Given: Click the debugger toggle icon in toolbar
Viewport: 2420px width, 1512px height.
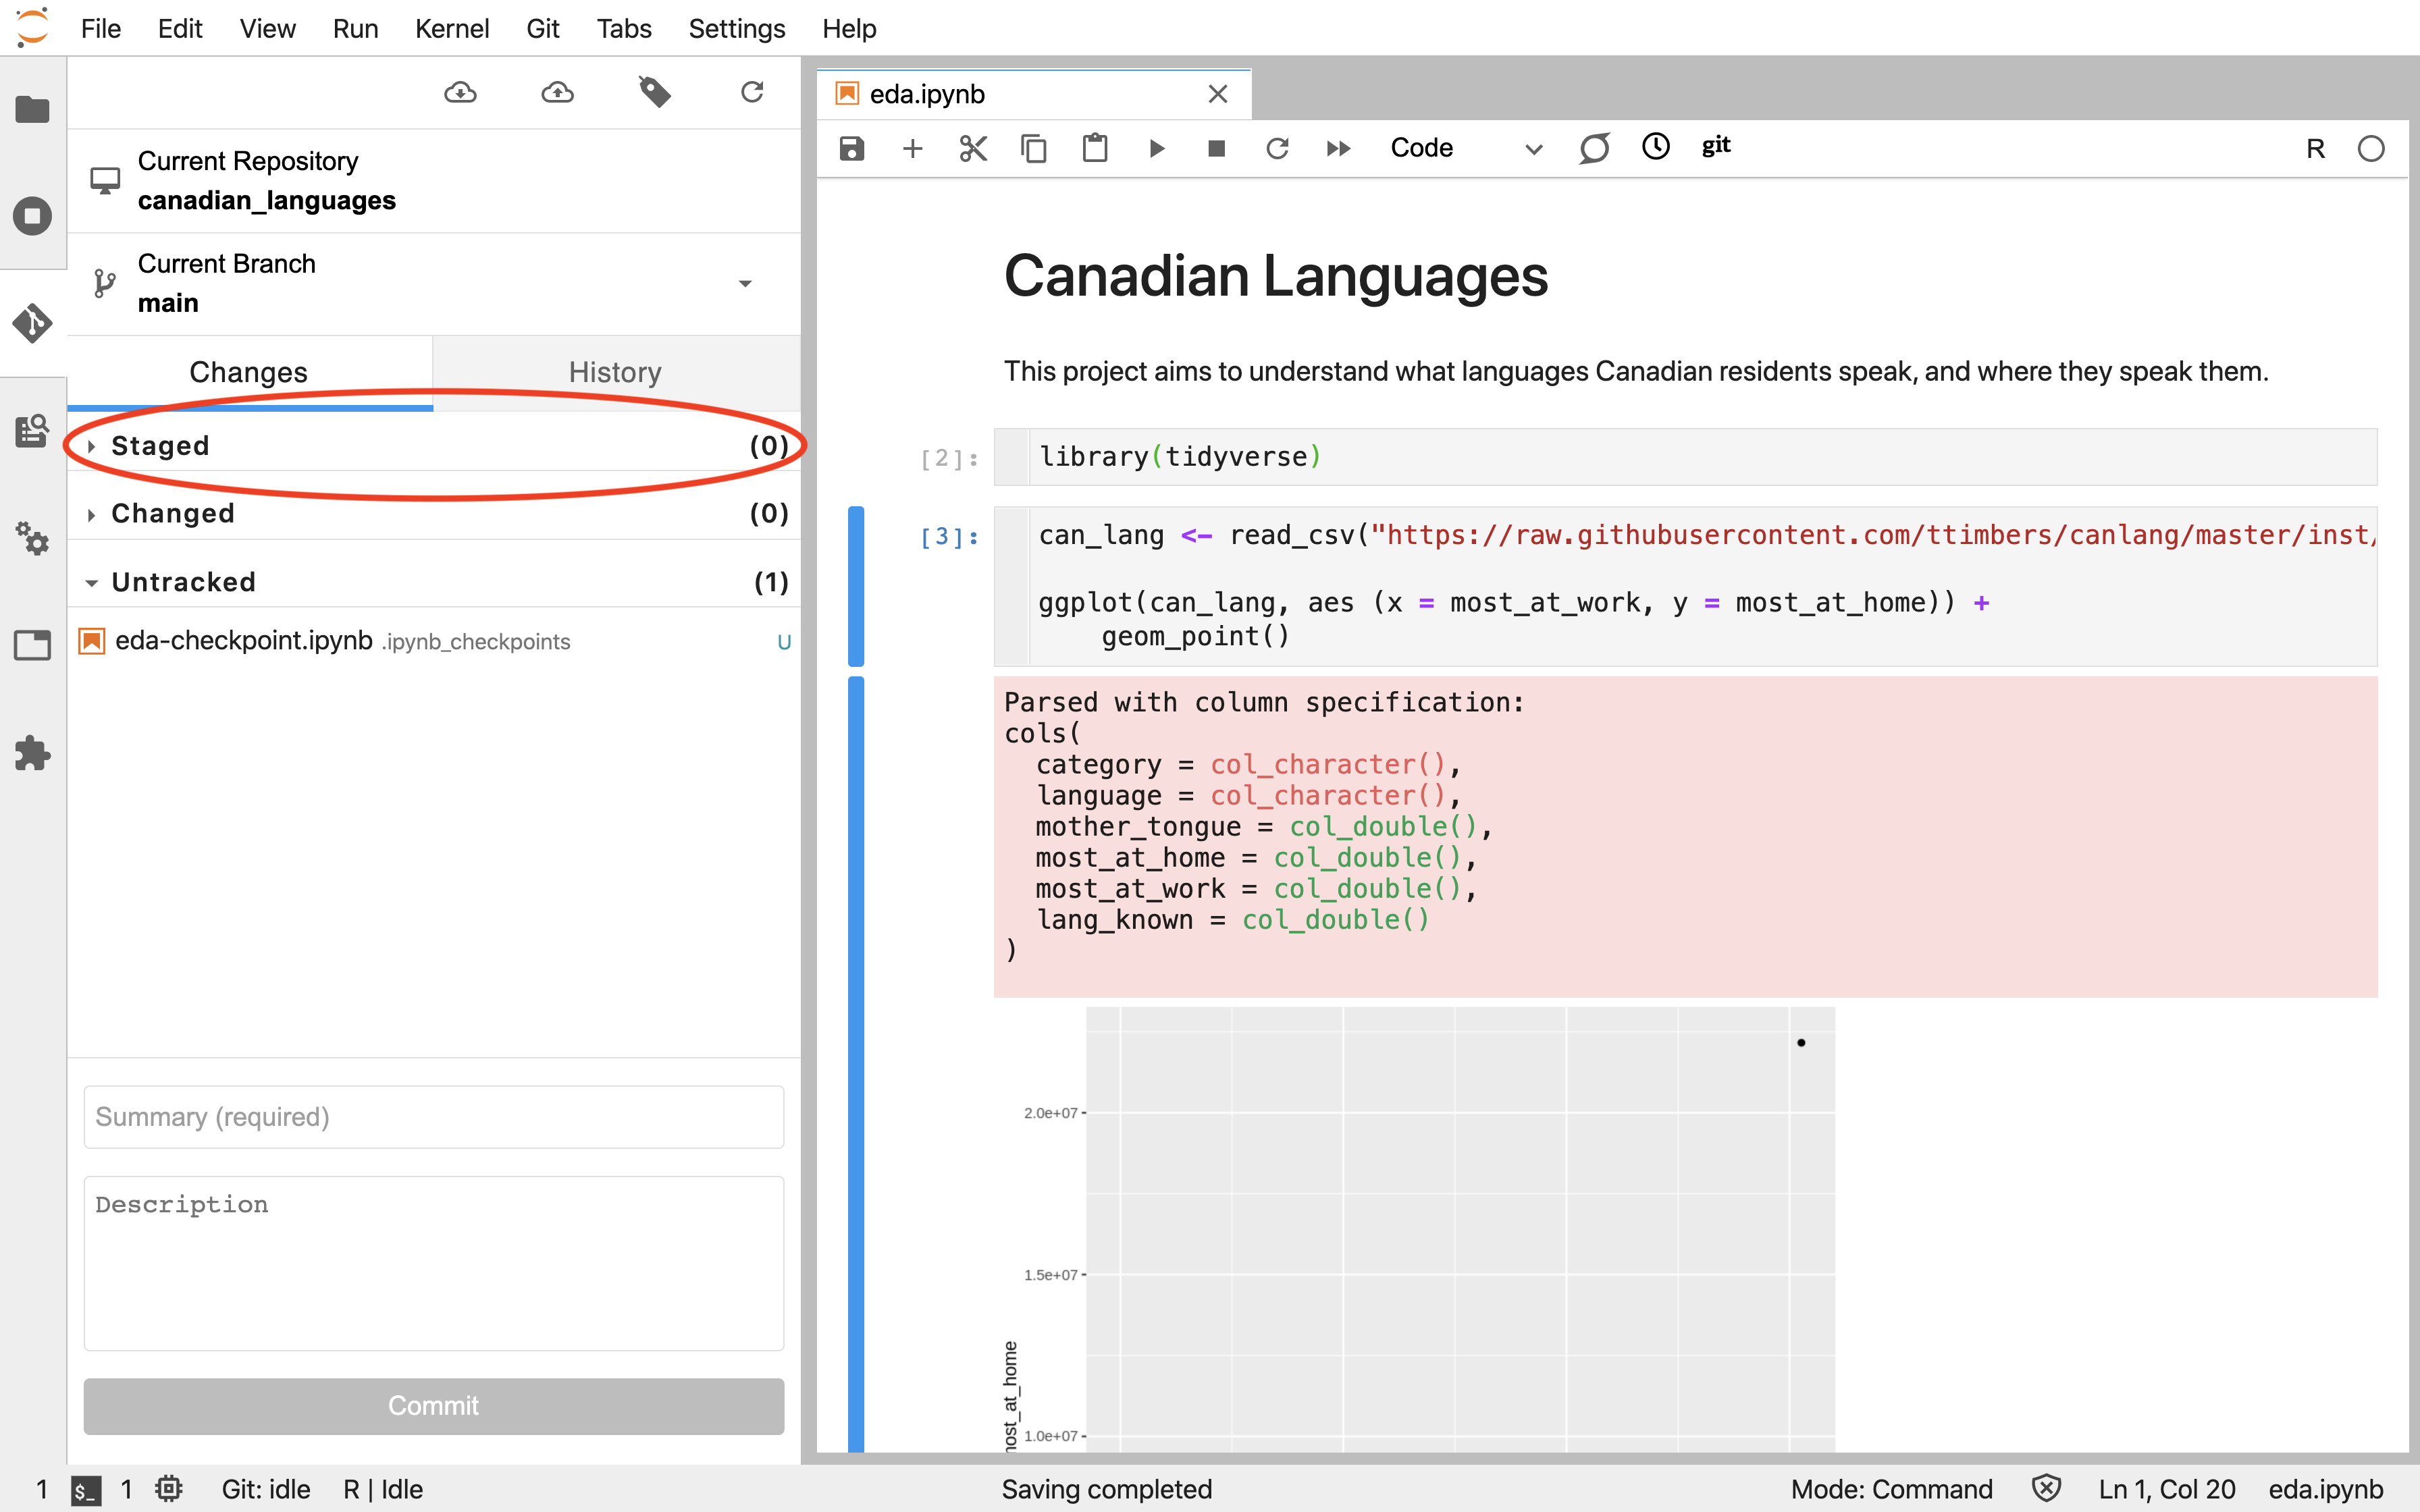Looking at the screenshot, I should coord(1594,148).
